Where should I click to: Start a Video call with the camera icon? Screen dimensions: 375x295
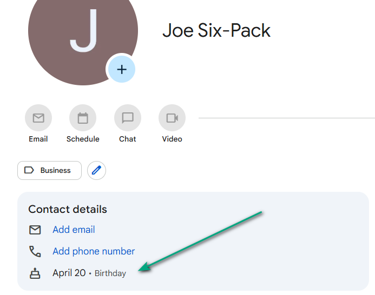tap(172, 118)
